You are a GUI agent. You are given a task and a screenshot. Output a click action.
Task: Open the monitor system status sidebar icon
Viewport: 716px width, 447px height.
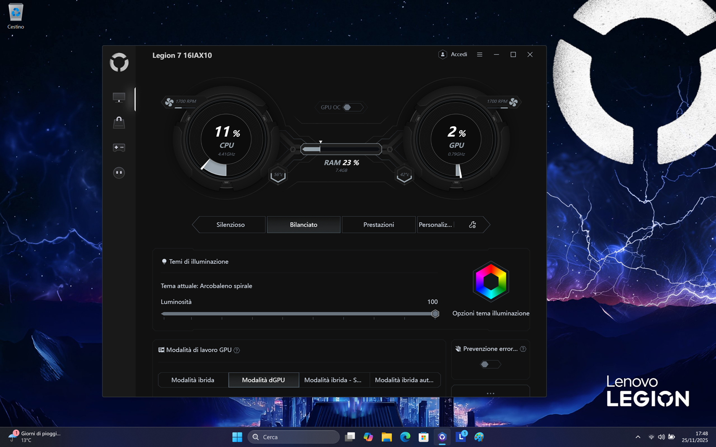119,97
